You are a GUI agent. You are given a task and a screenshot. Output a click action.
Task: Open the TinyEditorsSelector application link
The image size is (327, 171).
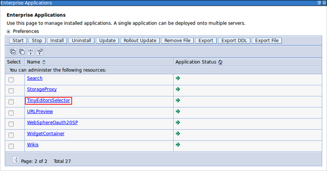click(48, 100)
